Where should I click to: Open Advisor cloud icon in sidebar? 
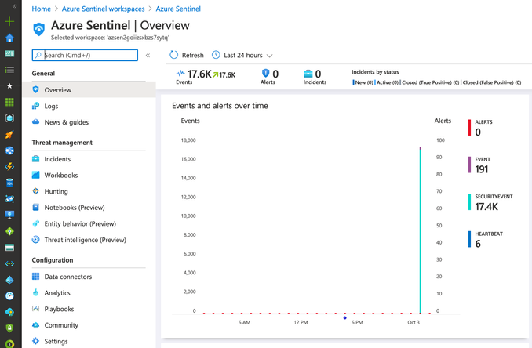tap(9, 312)
